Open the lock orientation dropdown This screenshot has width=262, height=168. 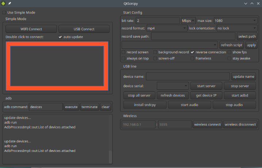coord(236,28)
